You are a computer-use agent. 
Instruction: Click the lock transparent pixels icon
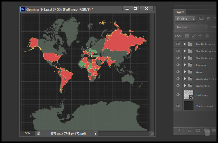pos(187,36)
